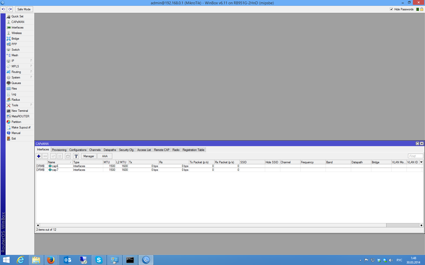The width and height of the screenshot is (425, 265).
Task: Click the Disable cross toolbar button
Action: 60,156
